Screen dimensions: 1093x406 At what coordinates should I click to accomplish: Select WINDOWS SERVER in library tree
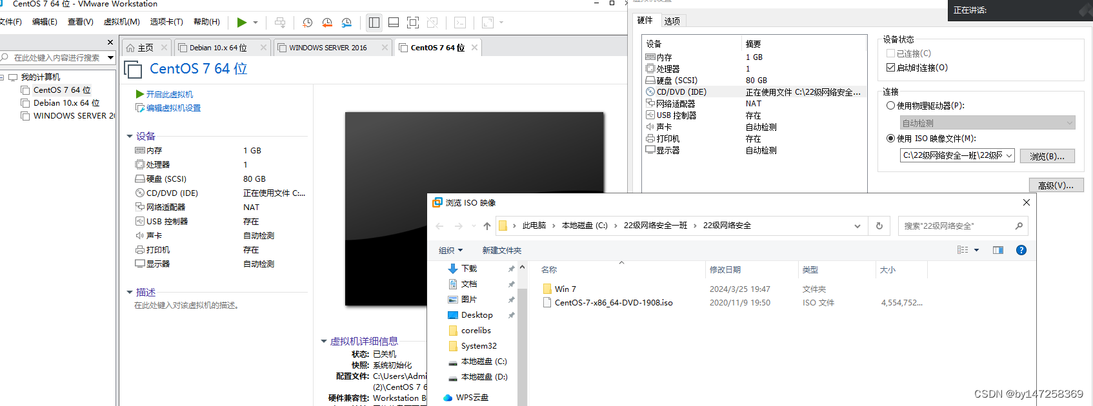68,116
